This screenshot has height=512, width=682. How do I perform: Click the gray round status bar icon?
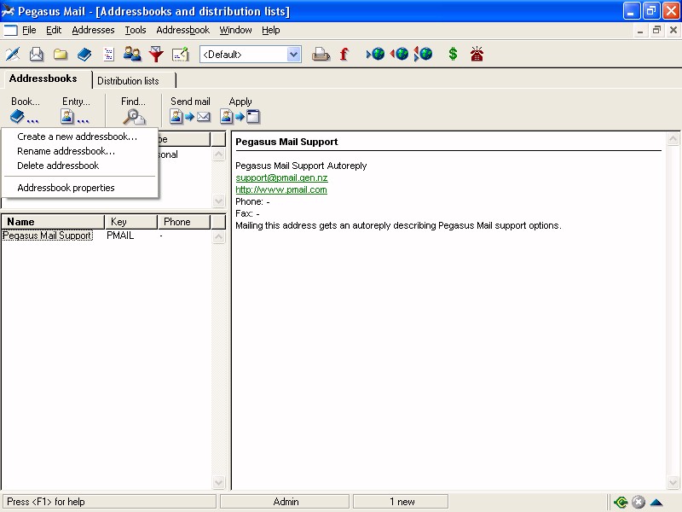click(638, 502)
